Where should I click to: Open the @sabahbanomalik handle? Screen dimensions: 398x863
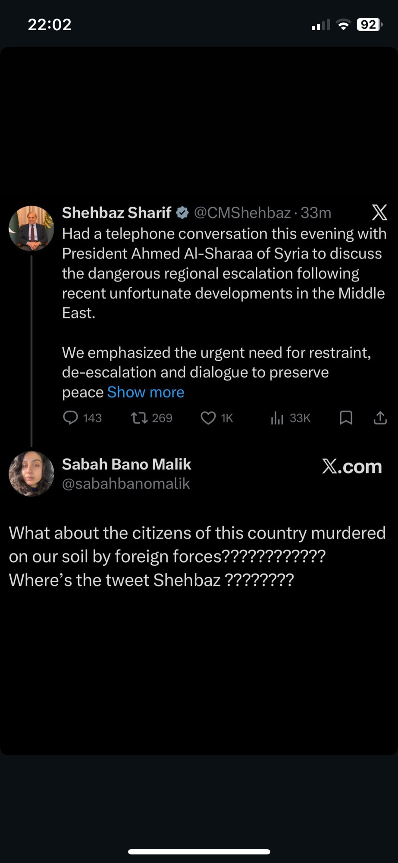[x=125, y=484]
